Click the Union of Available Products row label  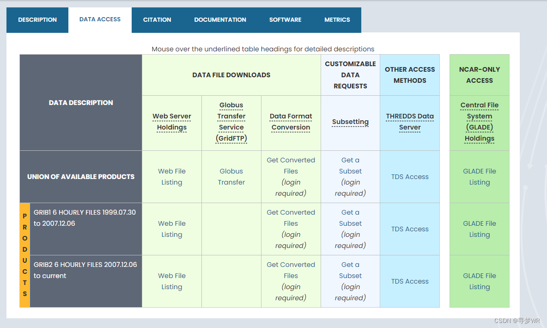pyautogui.click(x=81, y=177)
